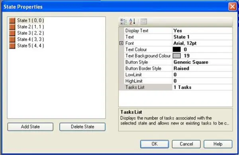
Task: Change Button Style value Generic Square
Action: [202, 62]
